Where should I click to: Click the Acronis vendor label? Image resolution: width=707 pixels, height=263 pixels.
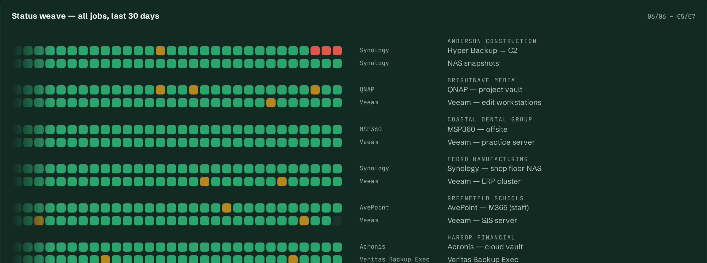[x=373, y=246]
